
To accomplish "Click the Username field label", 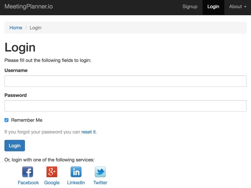I will coord(16,71).
